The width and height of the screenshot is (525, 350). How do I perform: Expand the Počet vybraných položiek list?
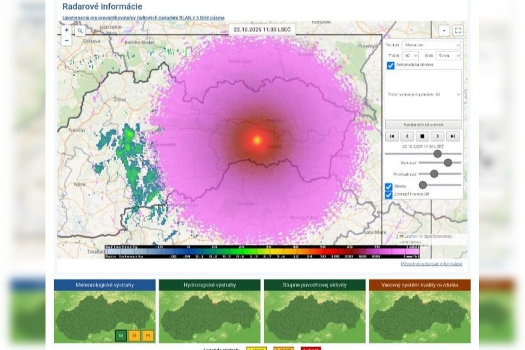[422, 94]
